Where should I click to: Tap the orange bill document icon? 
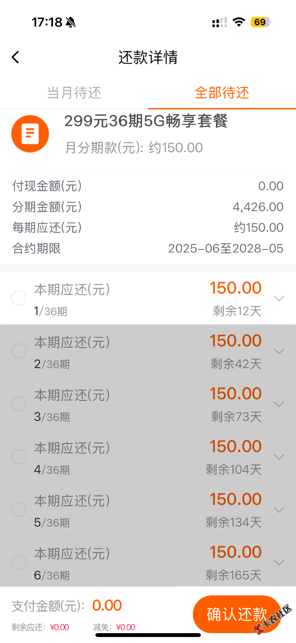click(30, 134)
